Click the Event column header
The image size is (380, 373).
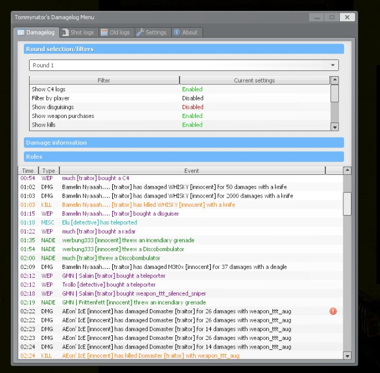point(192,171)
